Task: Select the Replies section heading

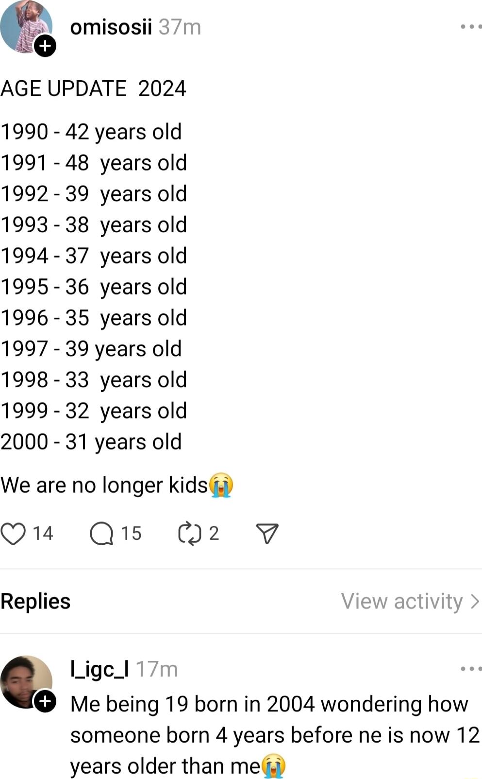Action: point(35,602)
